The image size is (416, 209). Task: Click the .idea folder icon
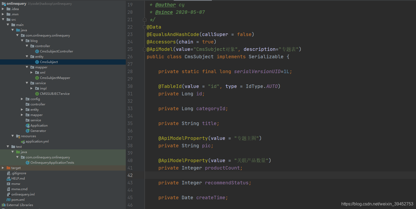(8, 9)
